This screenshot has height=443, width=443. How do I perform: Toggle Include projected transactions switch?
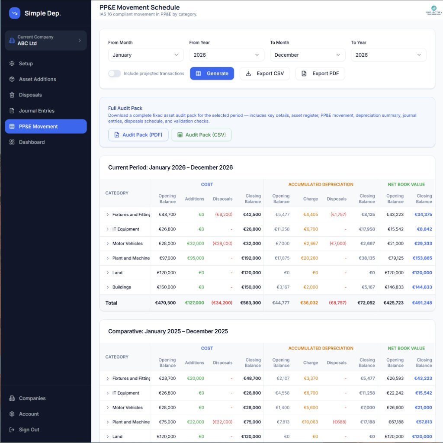(x=114, y=74)
